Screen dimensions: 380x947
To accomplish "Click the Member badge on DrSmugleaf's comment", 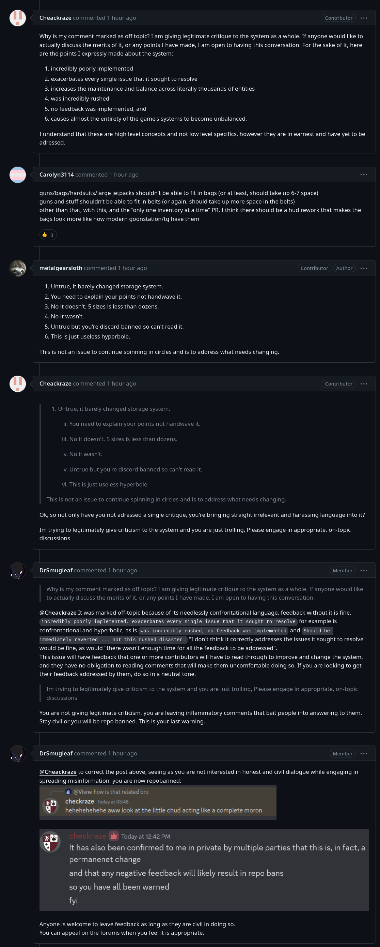I will pos(342,571).
